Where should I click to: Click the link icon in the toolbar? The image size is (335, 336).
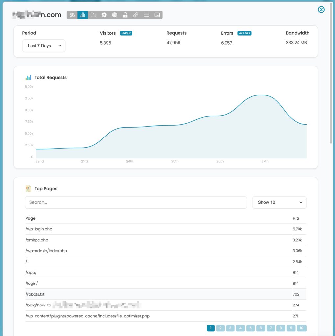point(136,15)
